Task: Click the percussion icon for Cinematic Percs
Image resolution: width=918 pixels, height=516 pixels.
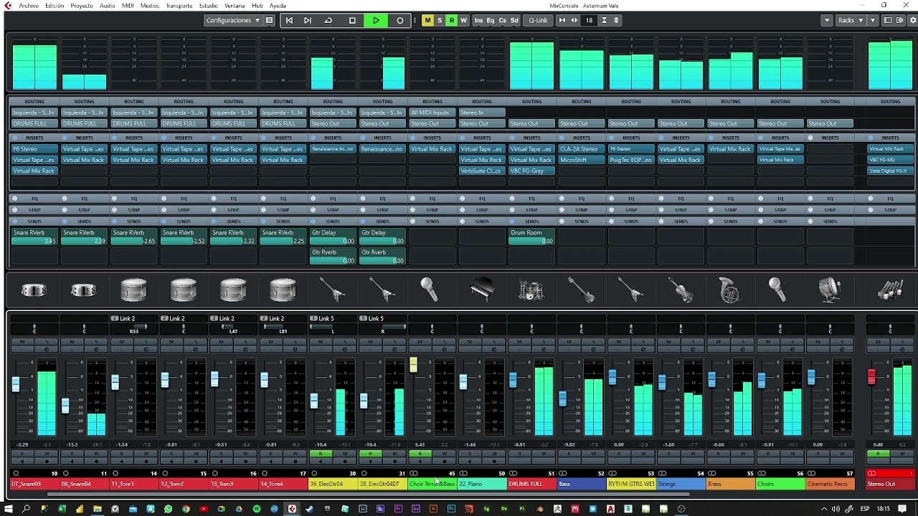Action: coord(830,290)
